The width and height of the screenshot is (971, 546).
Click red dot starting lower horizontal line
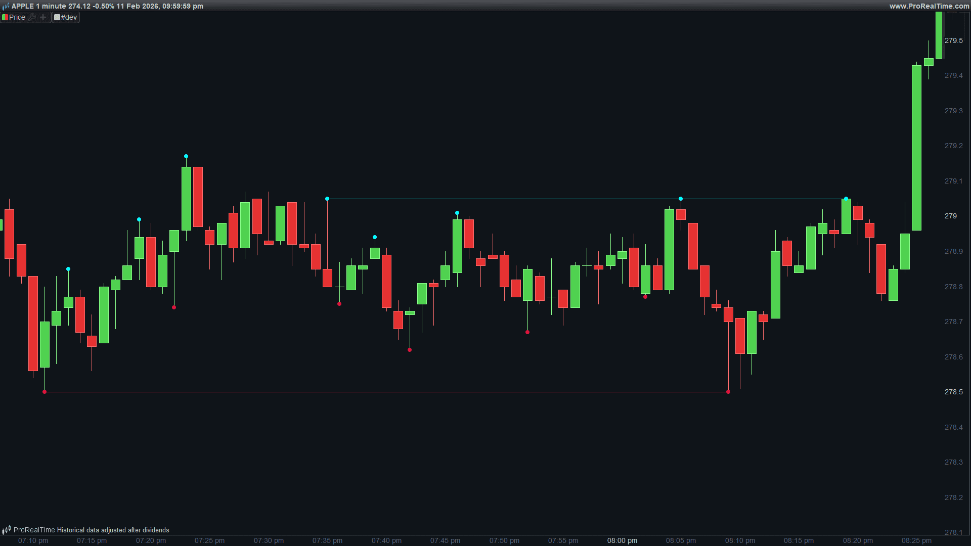click(x=45, y=392)
